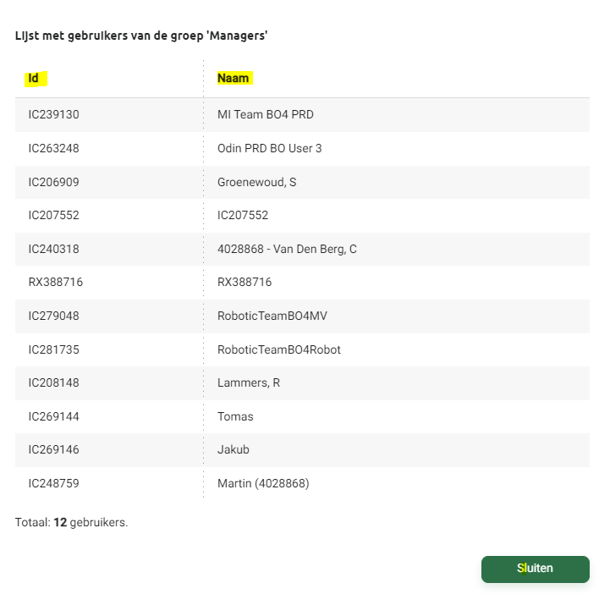Select the Jakub user row
The image size is (610, 605).
[234, 449]
